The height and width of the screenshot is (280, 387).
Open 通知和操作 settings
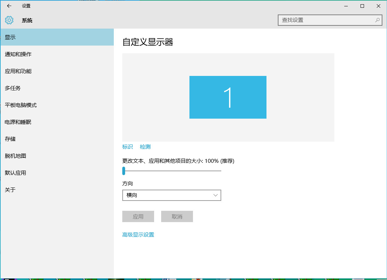point(57,54)
